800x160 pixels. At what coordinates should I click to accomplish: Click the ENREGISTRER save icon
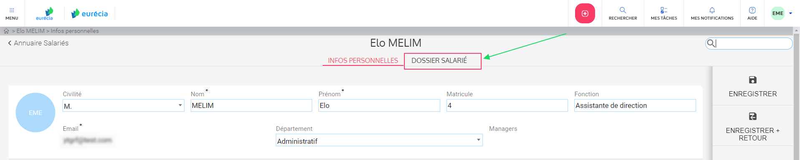(752, 80)
